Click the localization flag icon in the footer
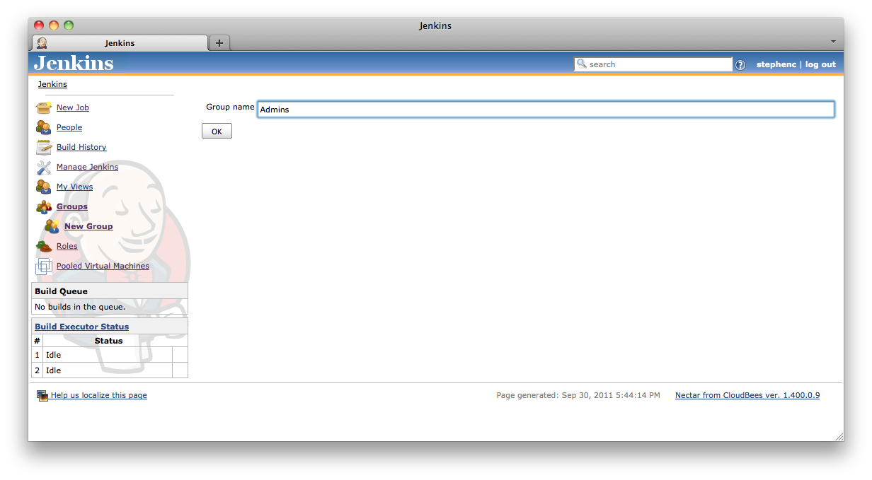872x480 pixels. [42, 396]
